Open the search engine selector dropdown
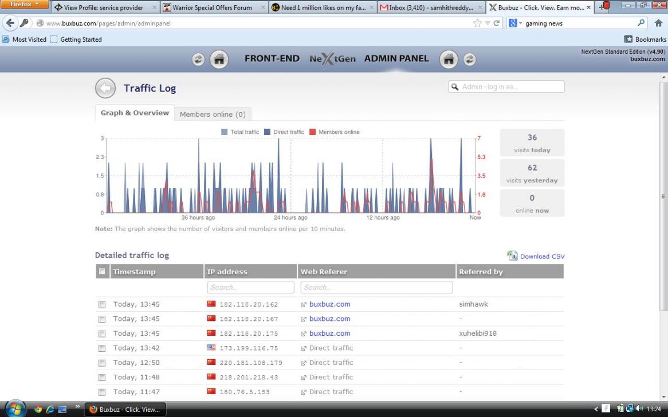The image size is (668, 417). (x=515, y=23)
